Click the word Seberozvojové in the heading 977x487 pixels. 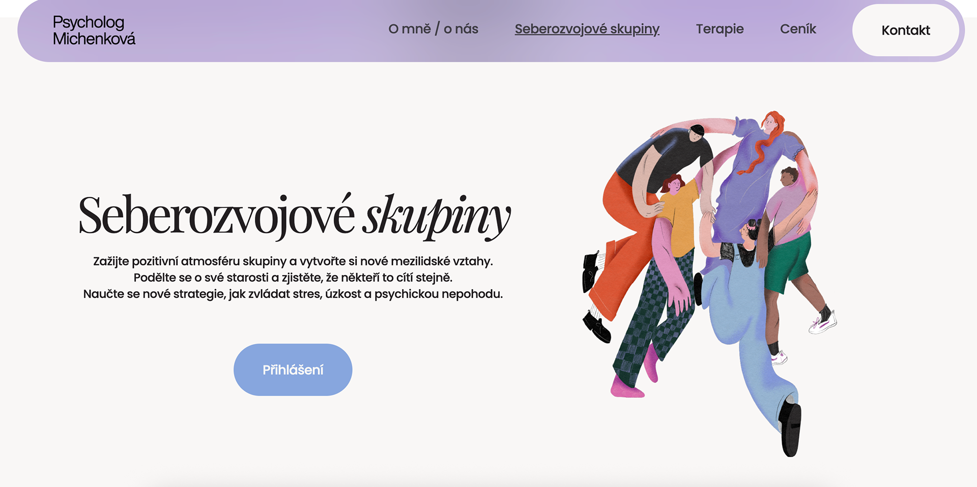click(217, 216)
